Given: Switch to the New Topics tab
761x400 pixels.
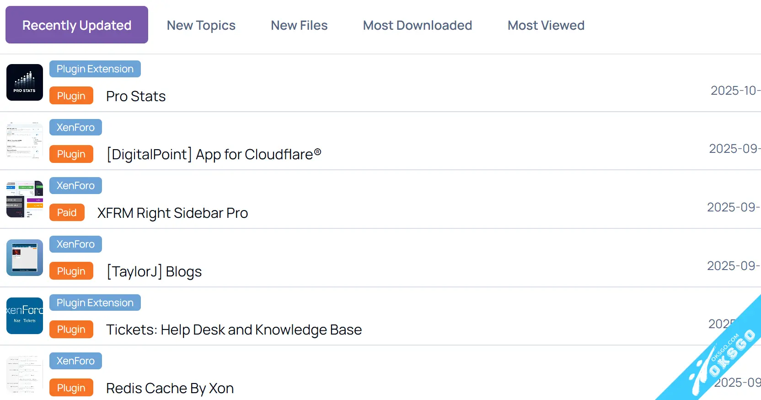Looking at the screenshot, I should tap(201, 25).
